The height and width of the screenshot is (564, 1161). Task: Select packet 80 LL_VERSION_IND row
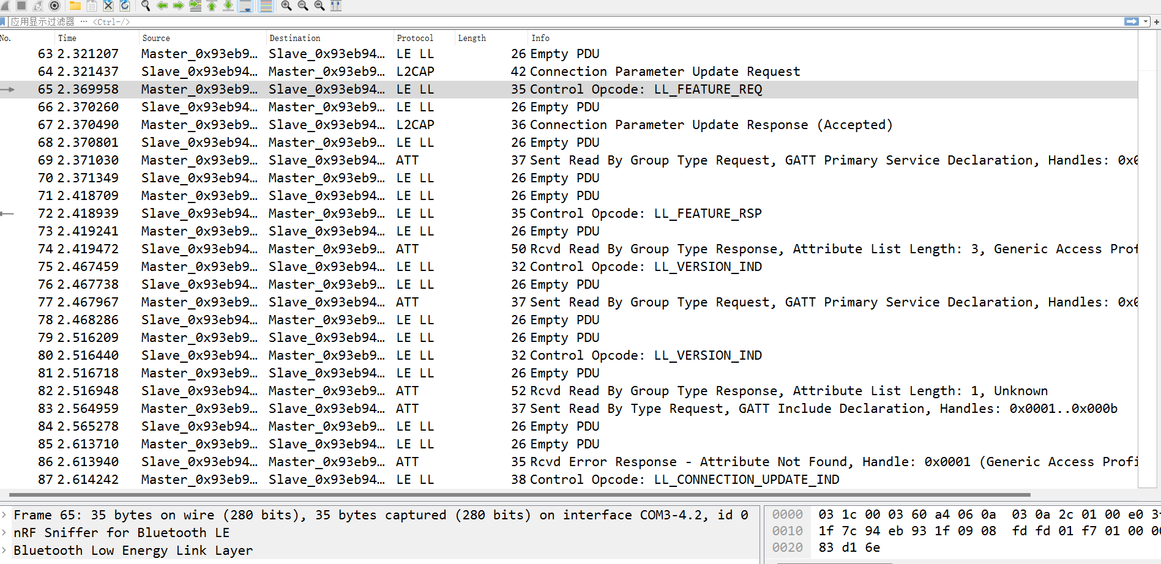point(569,355)
